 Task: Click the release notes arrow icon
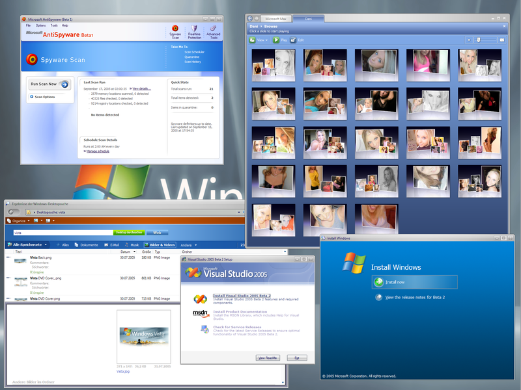(x=379, y=298)
